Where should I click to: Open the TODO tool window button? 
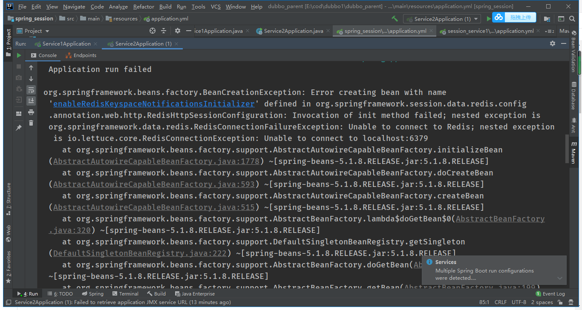point(61,294)
